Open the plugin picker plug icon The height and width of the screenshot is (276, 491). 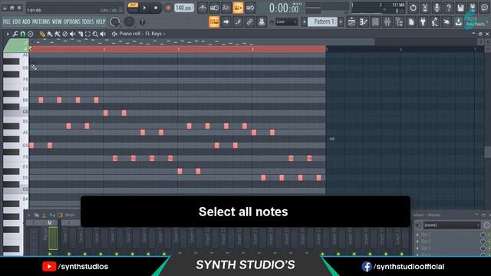pyautogui.click(x=423, y=22)
